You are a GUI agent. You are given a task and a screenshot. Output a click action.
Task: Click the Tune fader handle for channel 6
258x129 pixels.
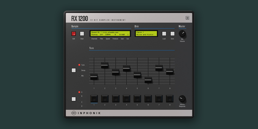[148, 80]
